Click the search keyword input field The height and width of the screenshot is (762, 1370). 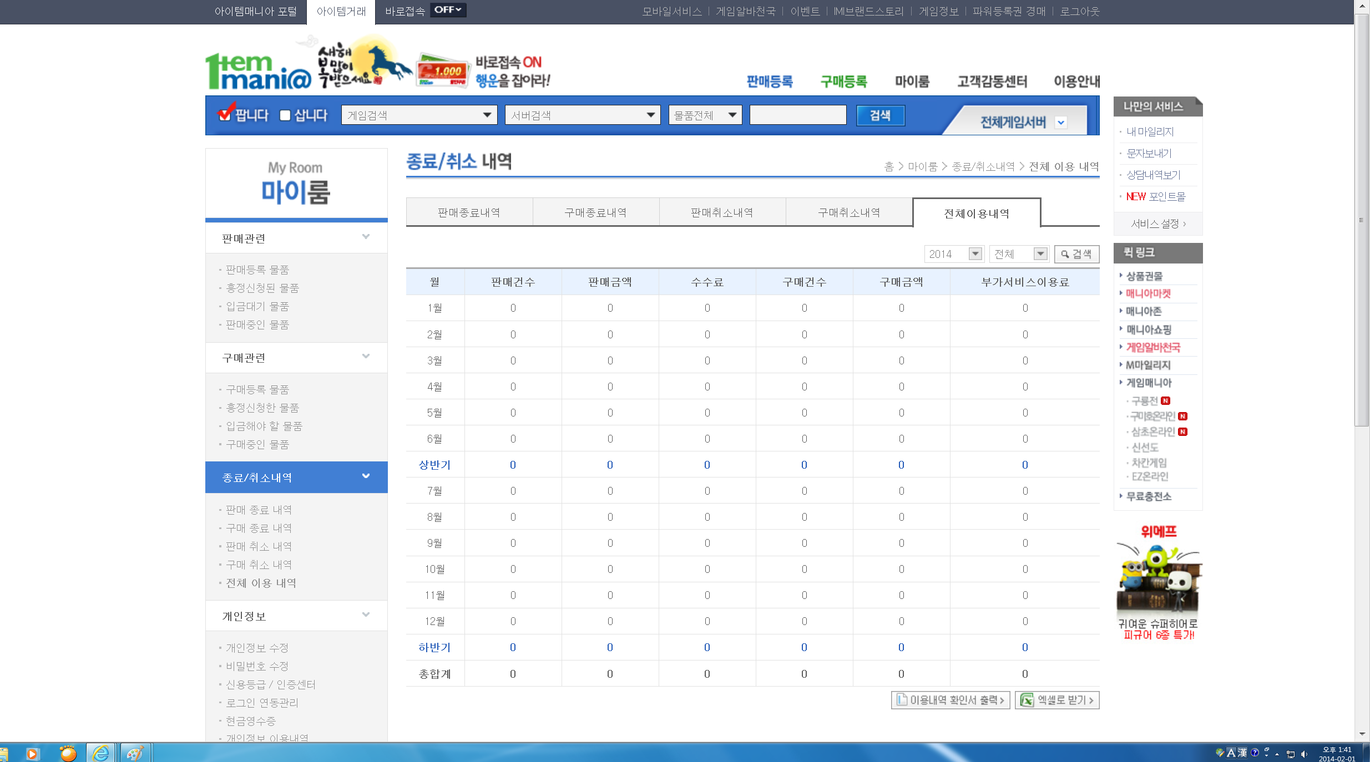tap(797, 115)
